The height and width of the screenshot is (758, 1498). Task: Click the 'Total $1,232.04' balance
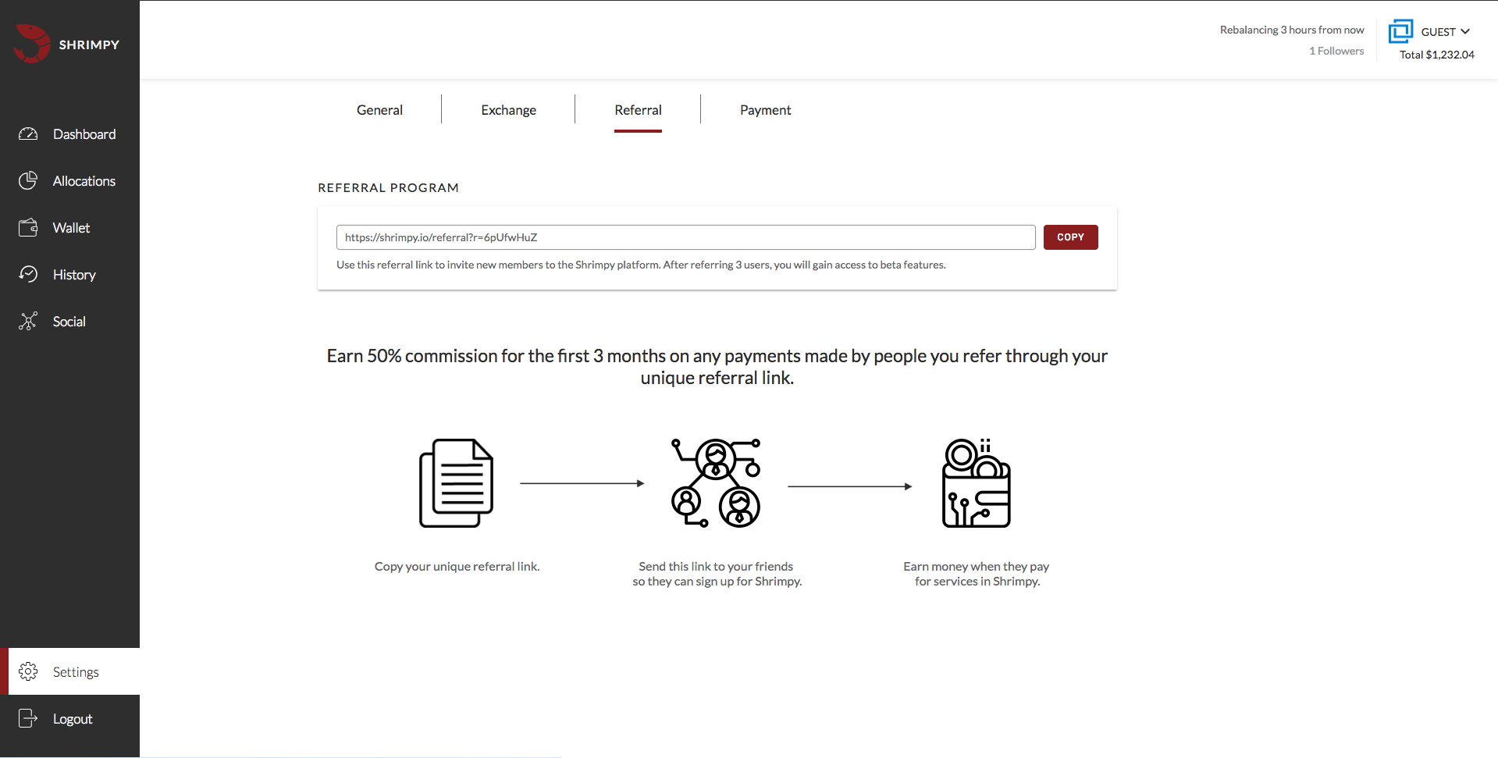[1436, 55]
